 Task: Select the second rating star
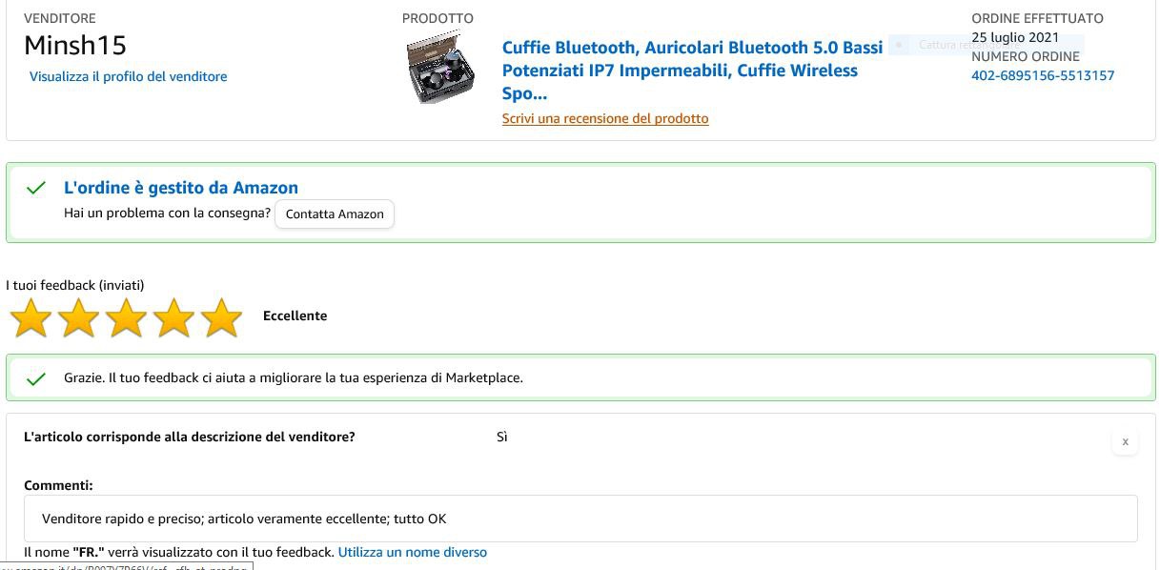(78, 317)
